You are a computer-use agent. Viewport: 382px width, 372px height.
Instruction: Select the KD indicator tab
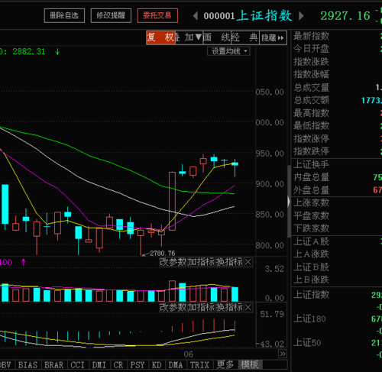pyautogui.click(x=157, y=365)
